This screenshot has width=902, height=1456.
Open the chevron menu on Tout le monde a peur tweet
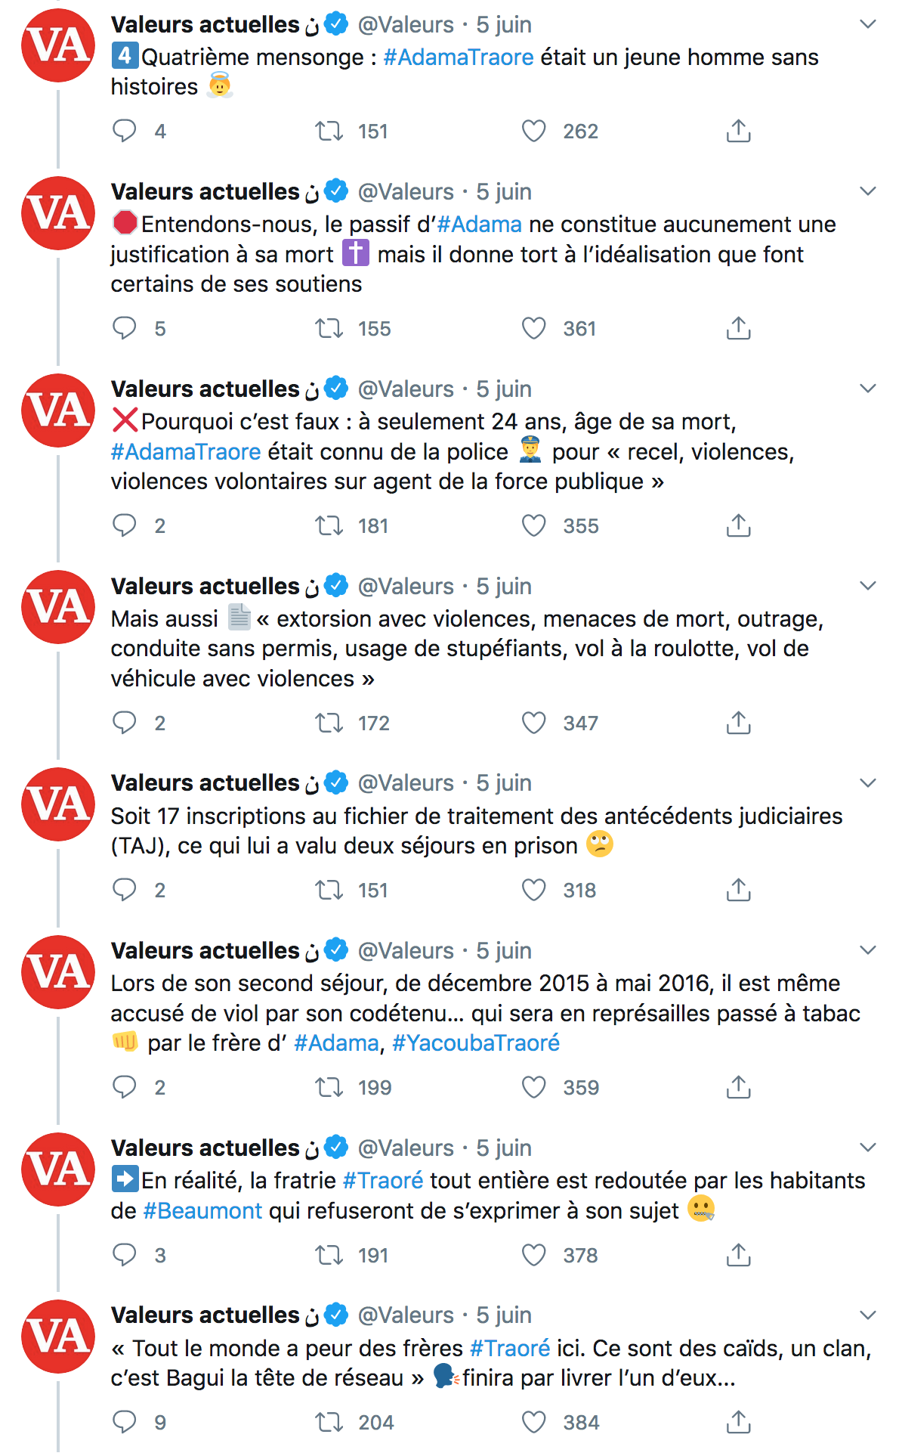[868, 1315]
